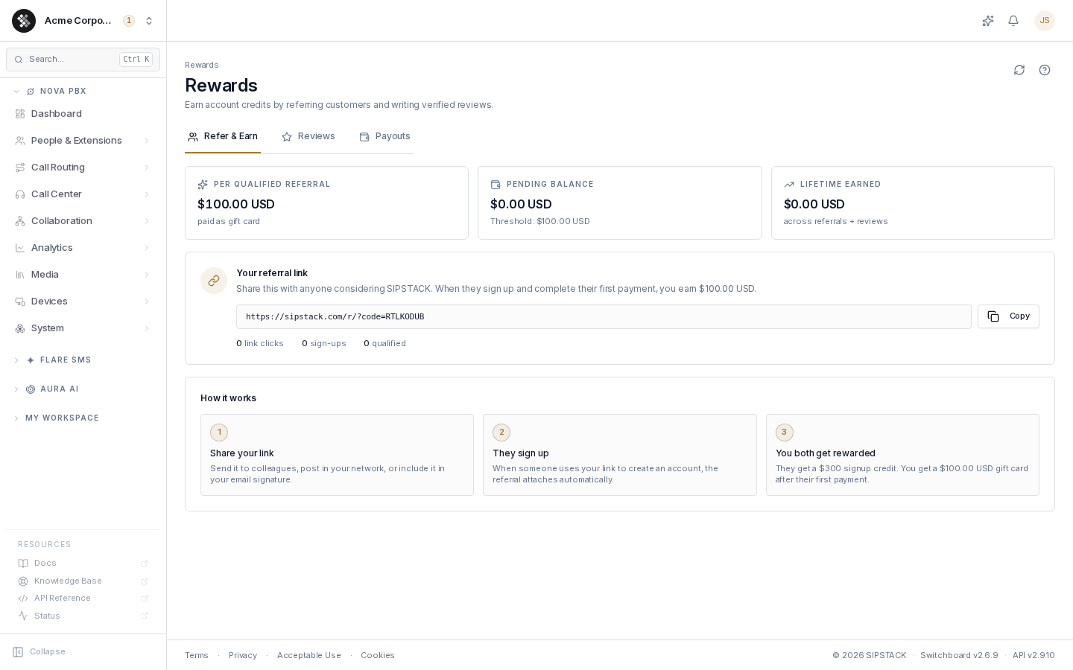Click the Per Qualified Referral card
Viewport: 1073px width, 670px height.
[326, 202]
